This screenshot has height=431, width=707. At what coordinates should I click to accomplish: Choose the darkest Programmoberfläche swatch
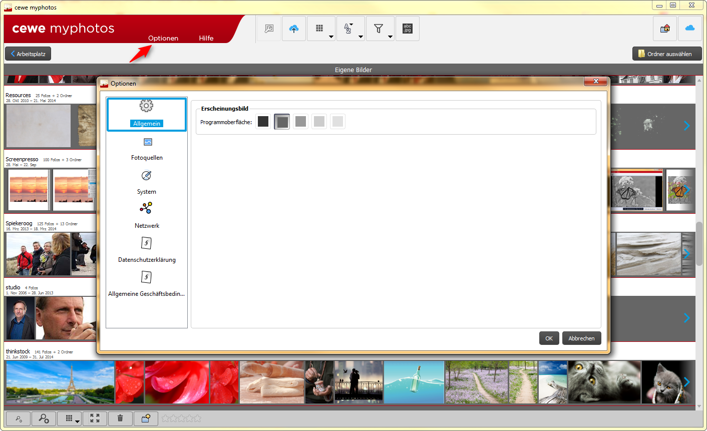tap(263, 121)
